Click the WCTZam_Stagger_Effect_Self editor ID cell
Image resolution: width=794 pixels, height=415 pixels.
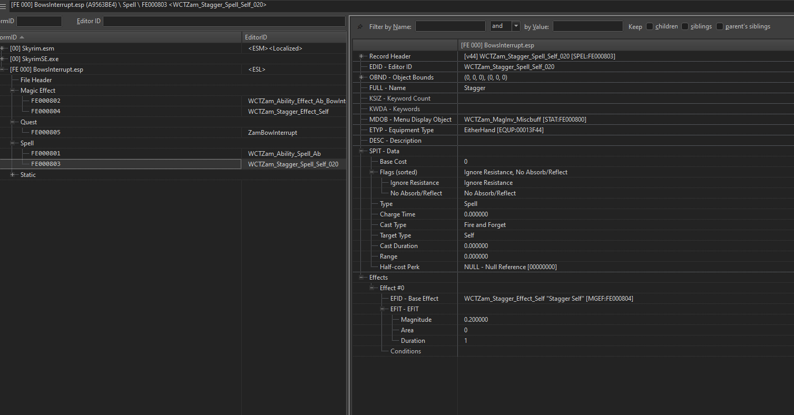[x=289, y=112]
